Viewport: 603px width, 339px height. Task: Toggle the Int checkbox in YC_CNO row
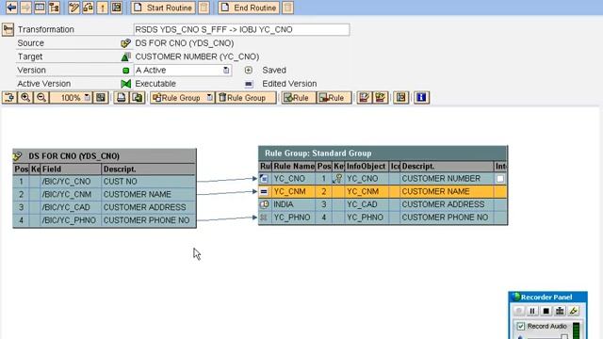point(500,179)
